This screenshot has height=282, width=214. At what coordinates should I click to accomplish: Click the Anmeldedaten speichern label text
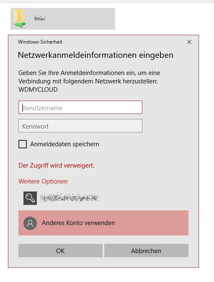64,144
